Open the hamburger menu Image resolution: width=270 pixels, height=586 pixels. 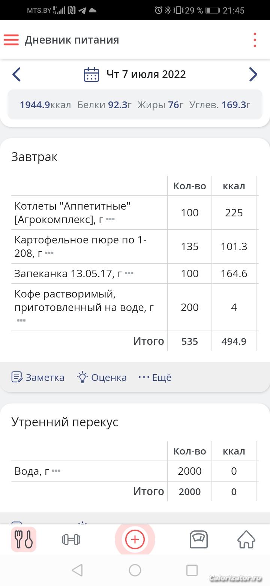click(11, 40)
